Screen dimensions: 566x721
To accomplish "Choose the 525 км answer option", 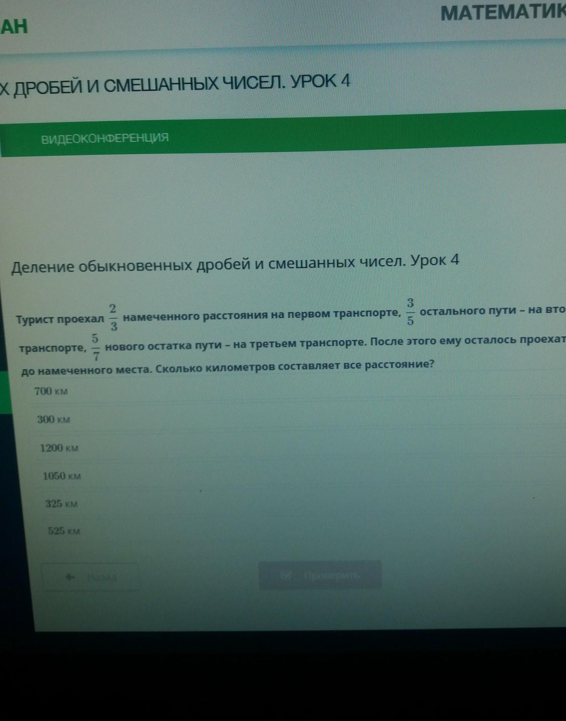I will (x=64, y=531).
